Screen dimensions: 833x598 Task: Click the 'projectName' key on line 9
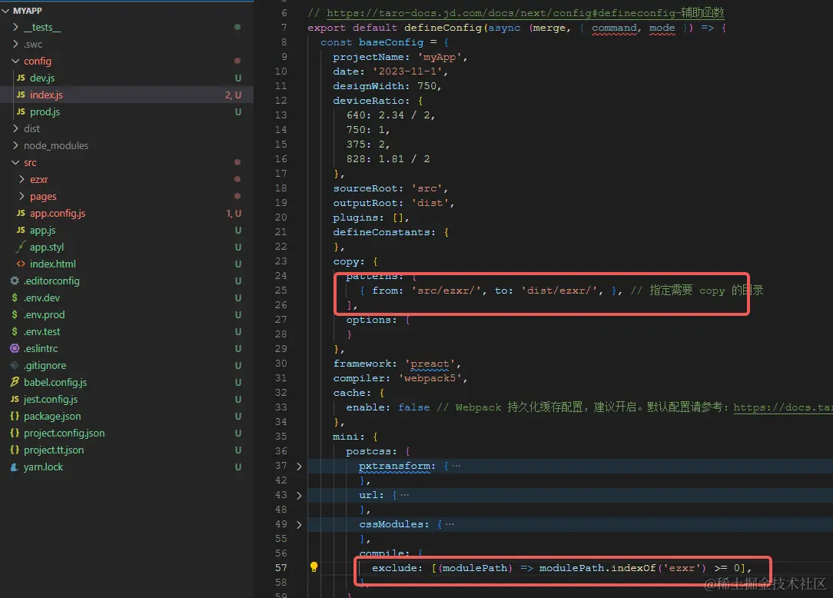coord(367,57)
